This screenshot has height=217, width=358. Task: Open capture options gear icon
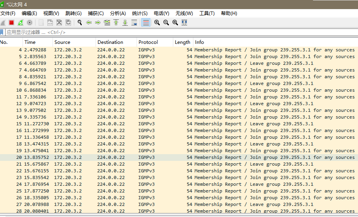(30, 23)
